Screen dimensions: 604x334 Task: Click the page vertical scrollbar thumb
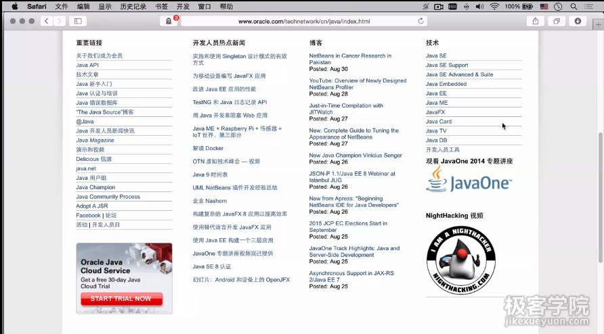600,197
